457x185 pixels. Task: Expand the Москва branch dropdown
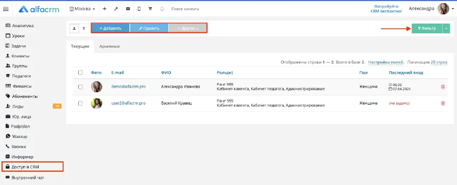click(82, 9)
